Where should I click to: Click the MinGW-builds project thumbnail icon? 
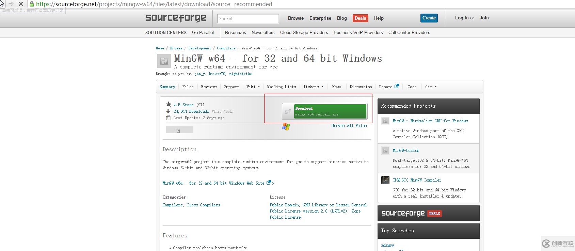point(385,151)
